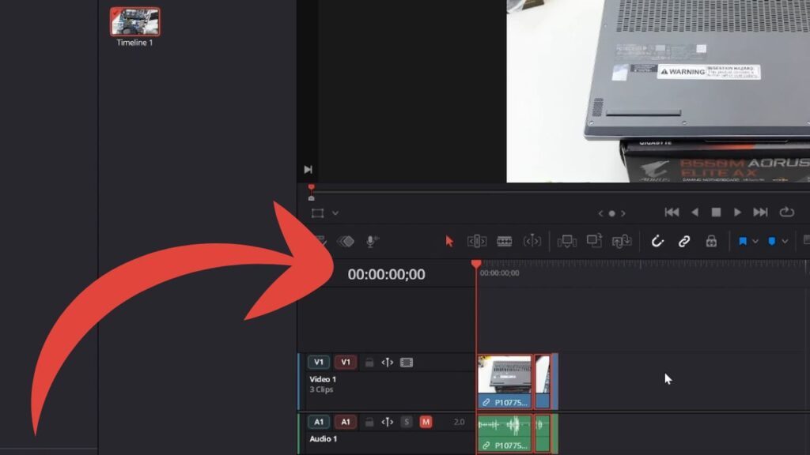Click the Replace Clip icon
810x455 pixels.
[x=622, y=242]
